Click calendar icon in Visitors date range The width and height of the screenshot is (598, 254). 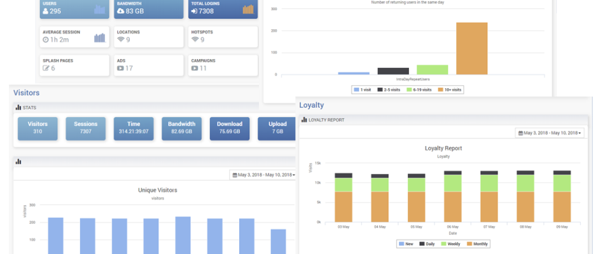pos(235,175)
